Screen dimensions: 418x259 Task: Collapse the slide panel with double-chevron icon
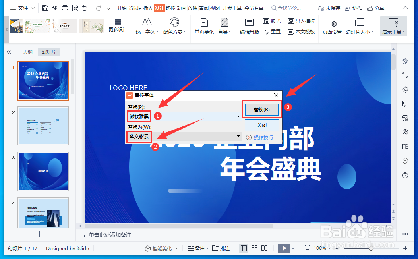click(9, 52)
